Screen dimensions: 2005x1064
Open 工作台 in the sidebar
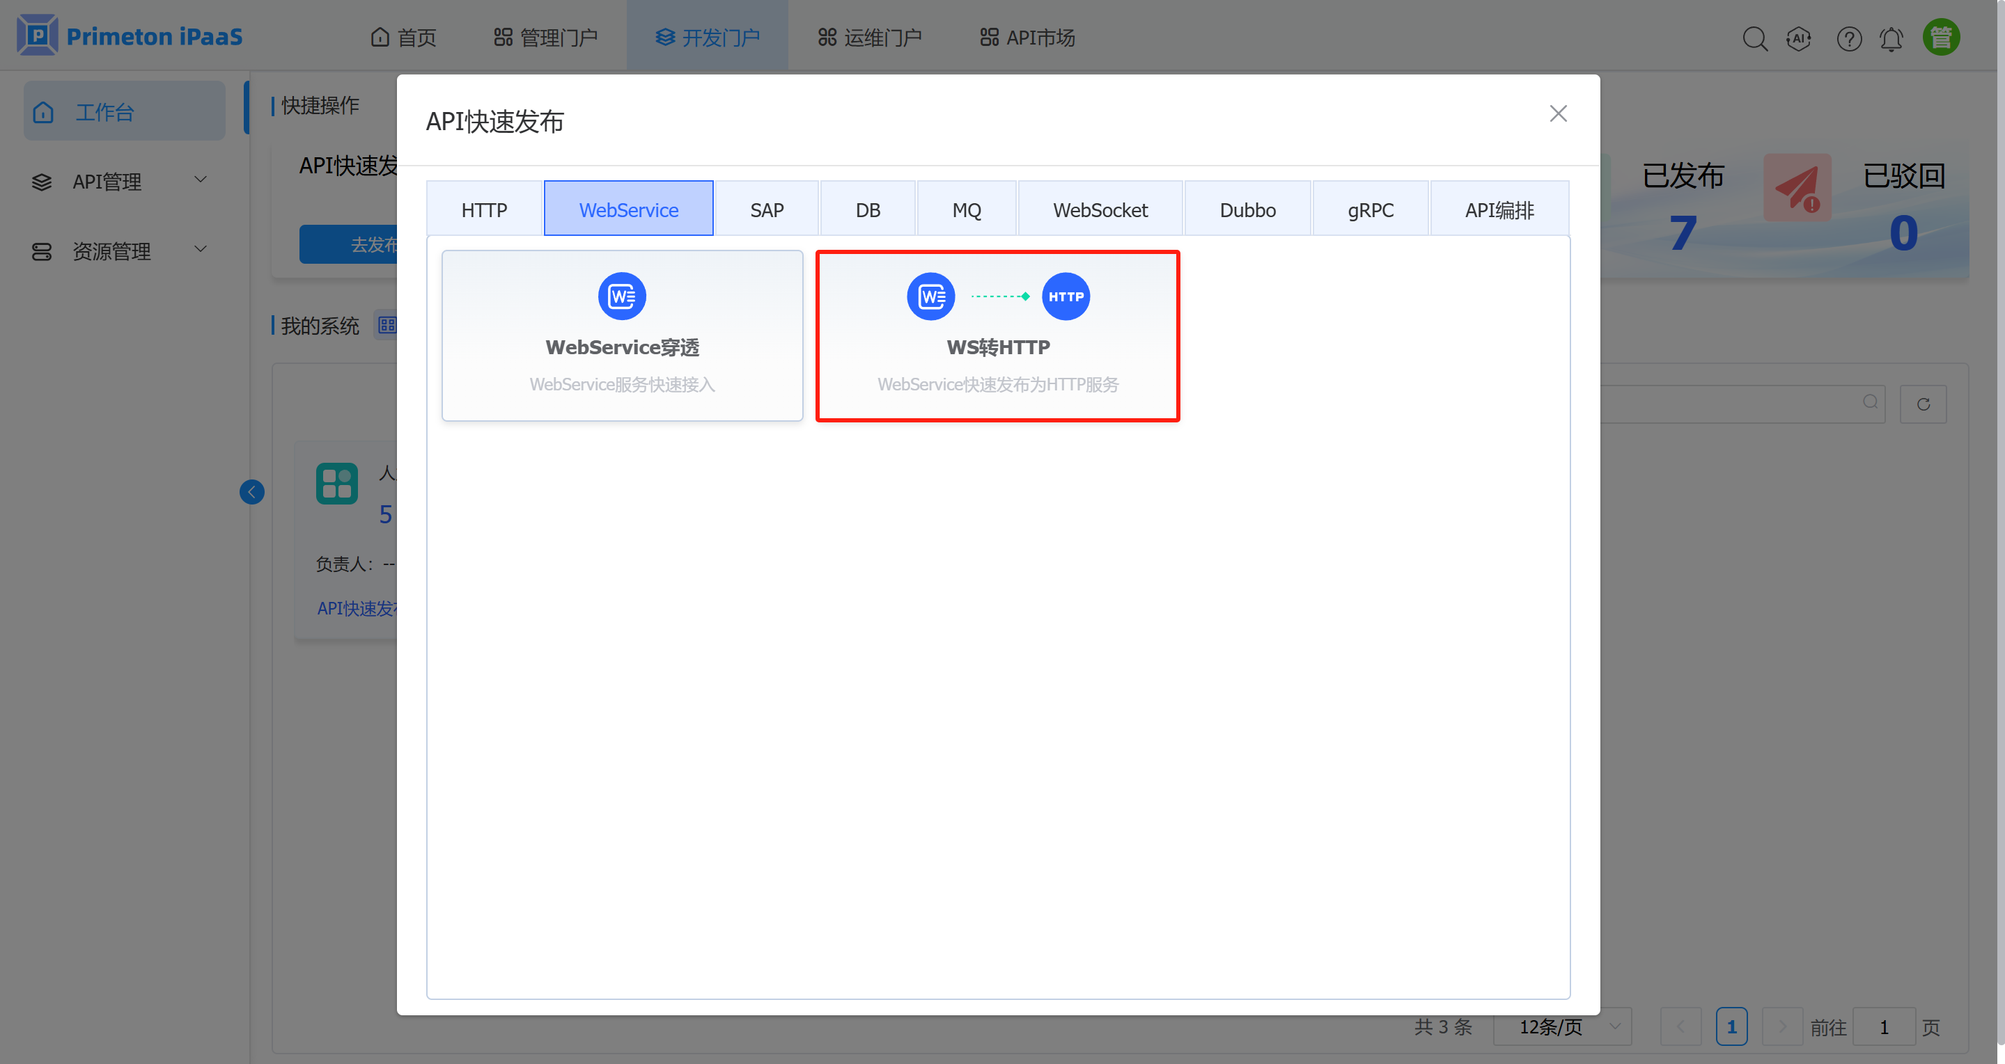pyautogui.click(x=125, y=112)
